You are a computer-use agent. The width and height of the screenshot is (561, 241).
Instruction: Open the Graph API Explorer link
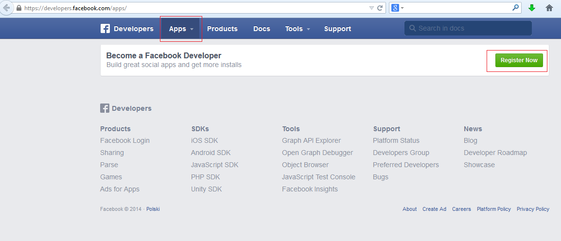(311, 140)
